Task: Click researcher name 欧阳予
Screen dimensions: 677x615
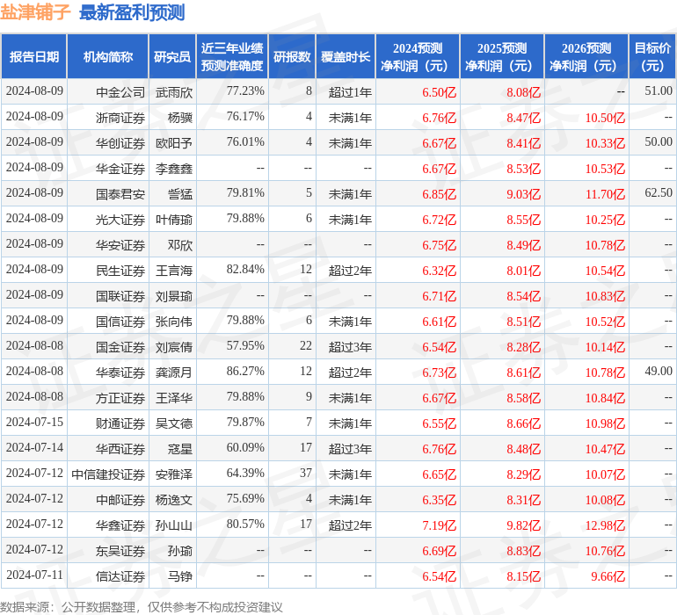Action: click(174, 143)
